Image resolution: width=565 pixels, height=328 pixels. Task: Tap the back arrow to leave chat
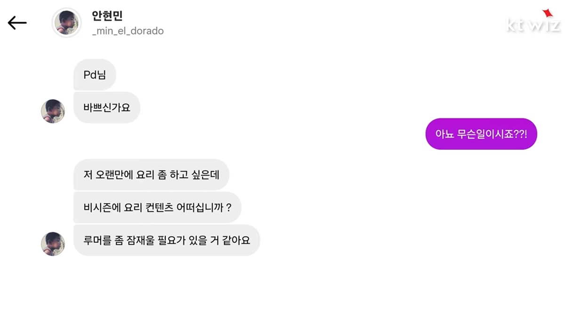coord(17,23)
